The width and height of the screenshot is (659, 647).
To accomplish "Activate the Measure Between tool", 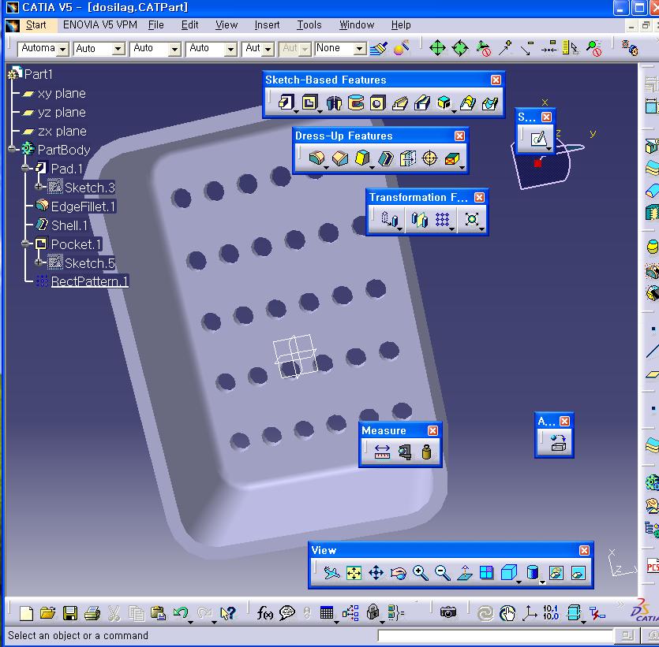I will coord(383,452).
